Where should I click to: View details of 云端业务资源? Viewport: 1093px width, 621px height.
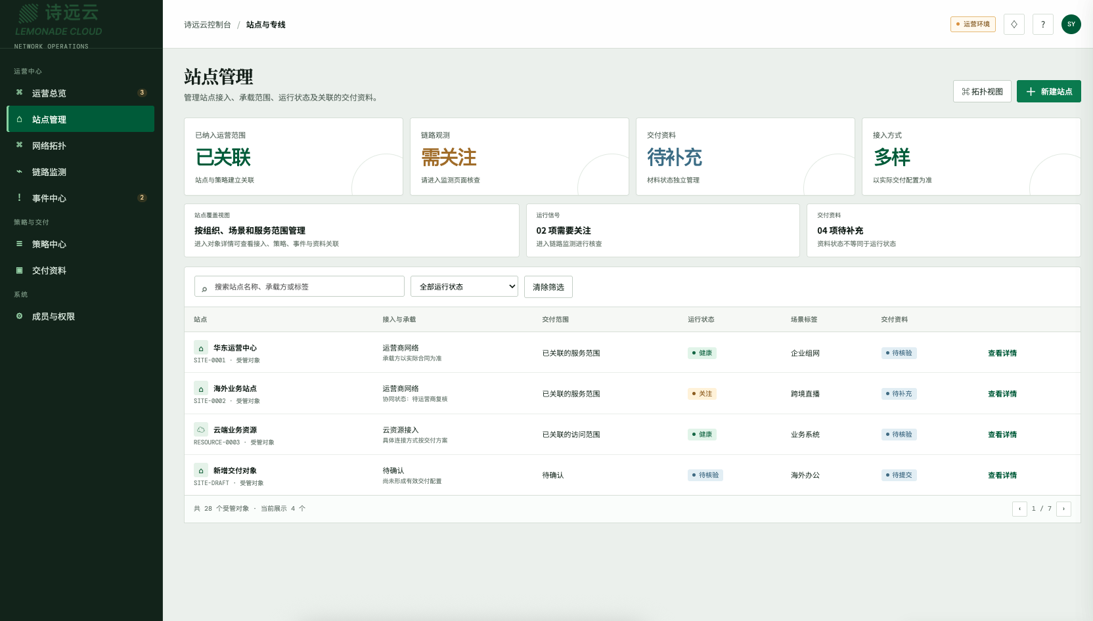[1002, 435]
